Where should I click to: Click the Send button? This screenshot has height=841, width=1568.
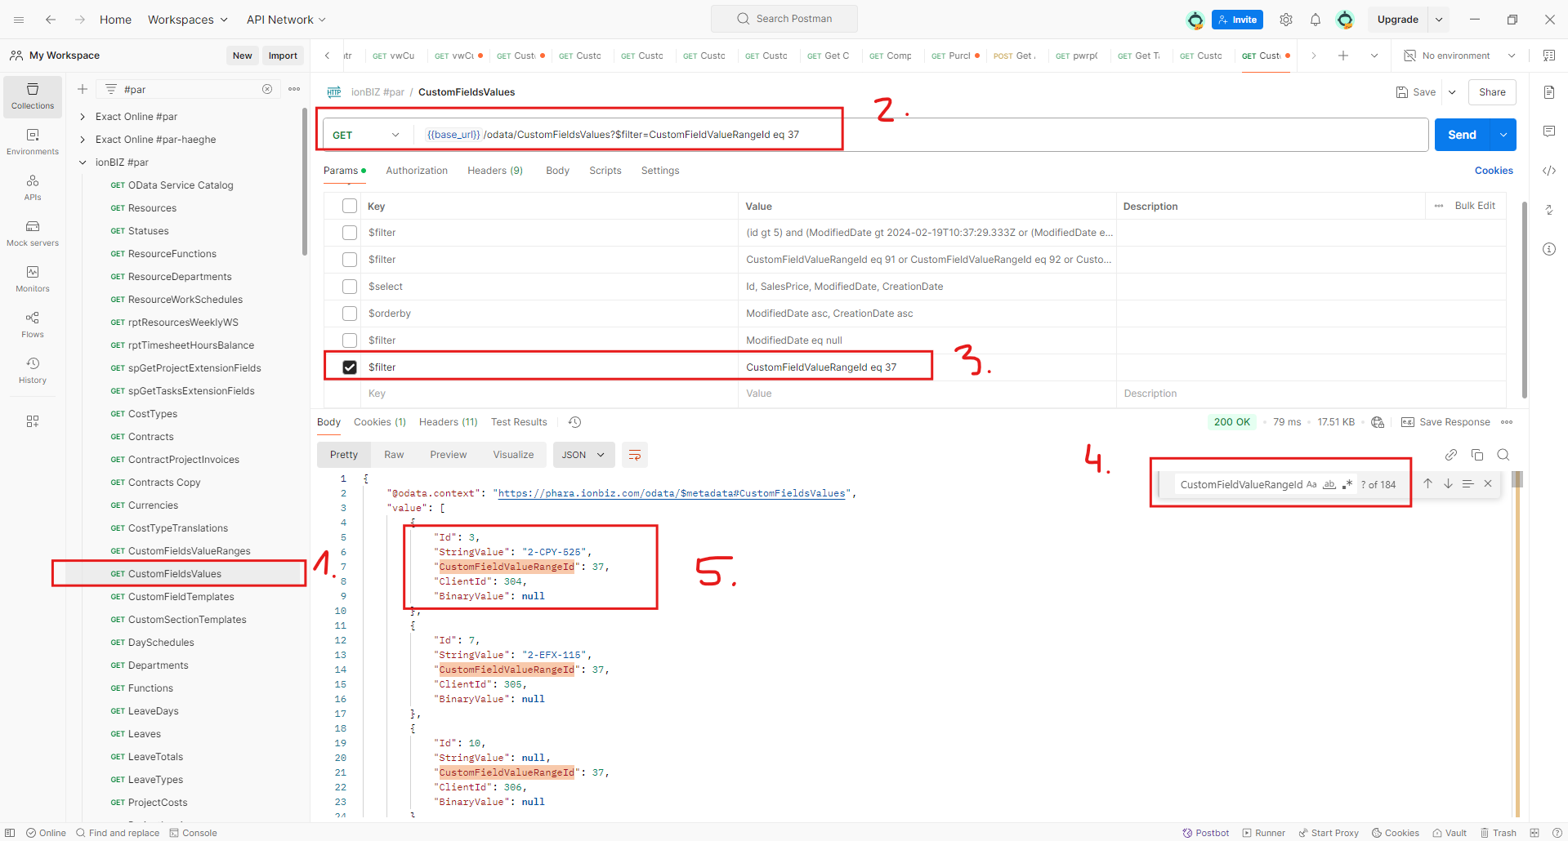1462,135
